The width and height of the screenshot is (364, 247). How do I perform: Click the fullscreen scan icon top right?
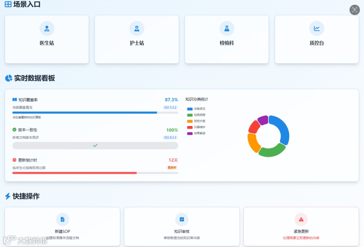(355, 10)
